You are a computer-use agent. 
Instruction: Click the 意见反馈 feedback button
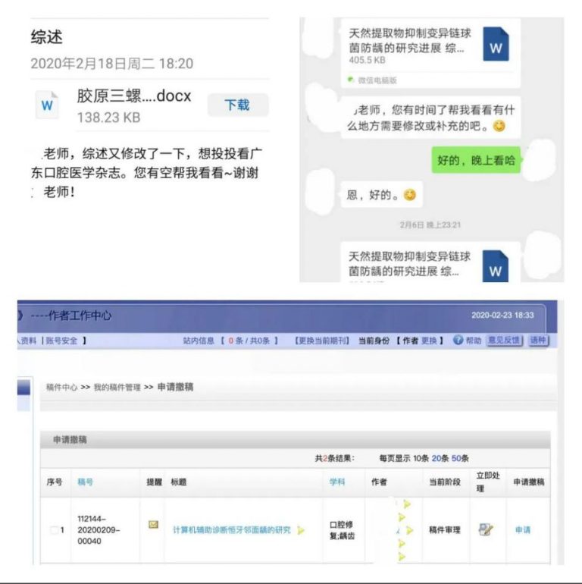tap(504, 341)
